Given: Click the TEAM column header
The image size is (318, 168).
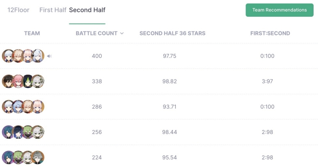Looking at the screenshot, I should (x=32, y=33).
